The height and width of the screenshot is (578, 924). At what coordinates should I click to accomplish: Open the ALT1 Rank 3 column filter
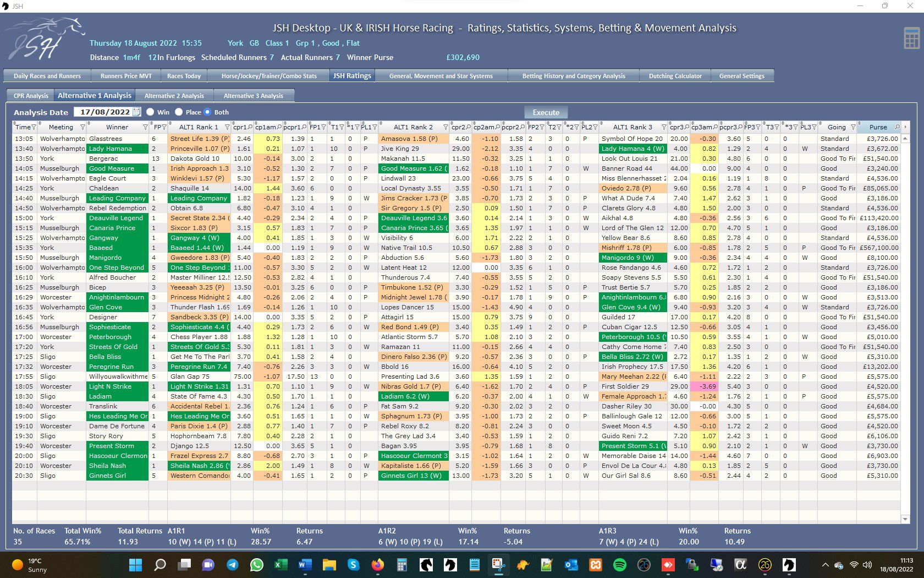pyautogui.click(x=664, y=127)
